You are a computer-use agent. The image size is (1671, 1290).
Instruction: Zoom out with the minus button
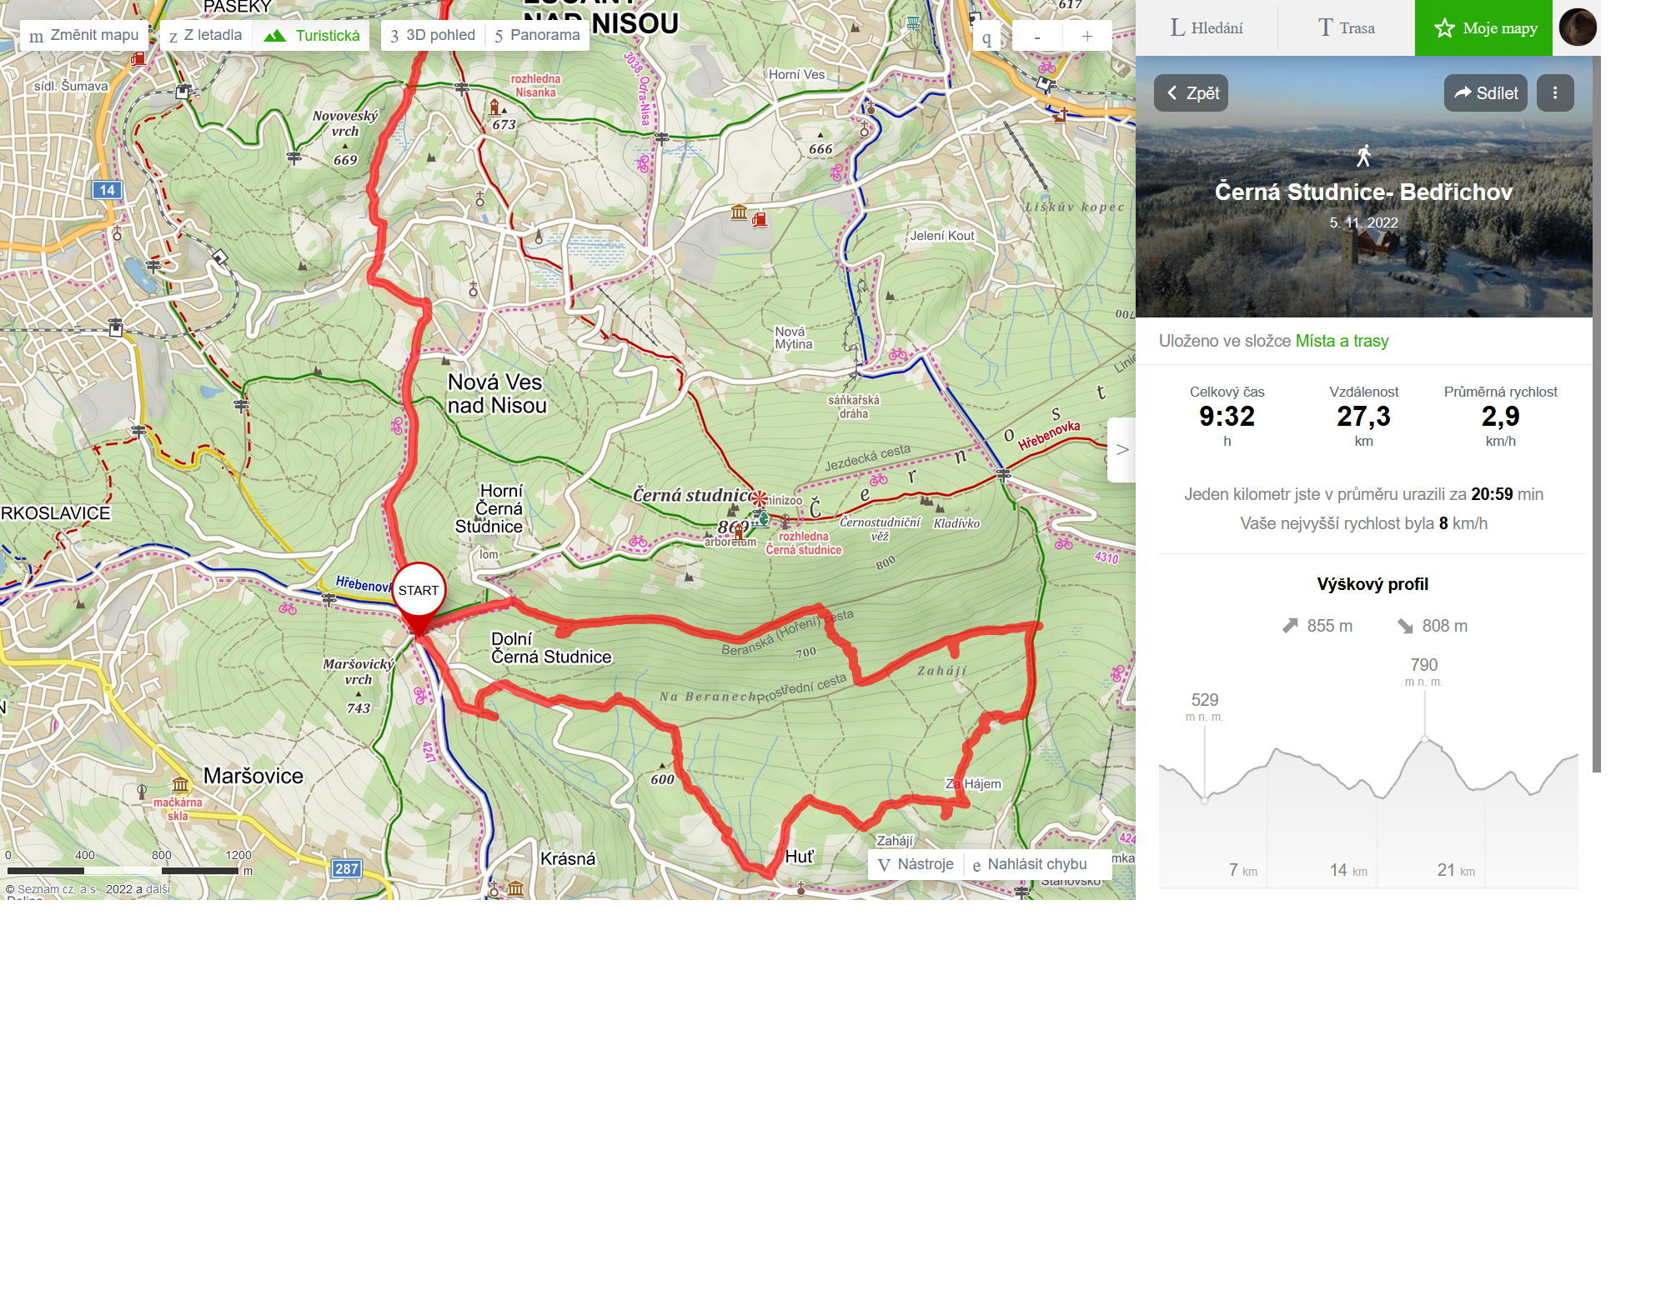click(1037, 36)
